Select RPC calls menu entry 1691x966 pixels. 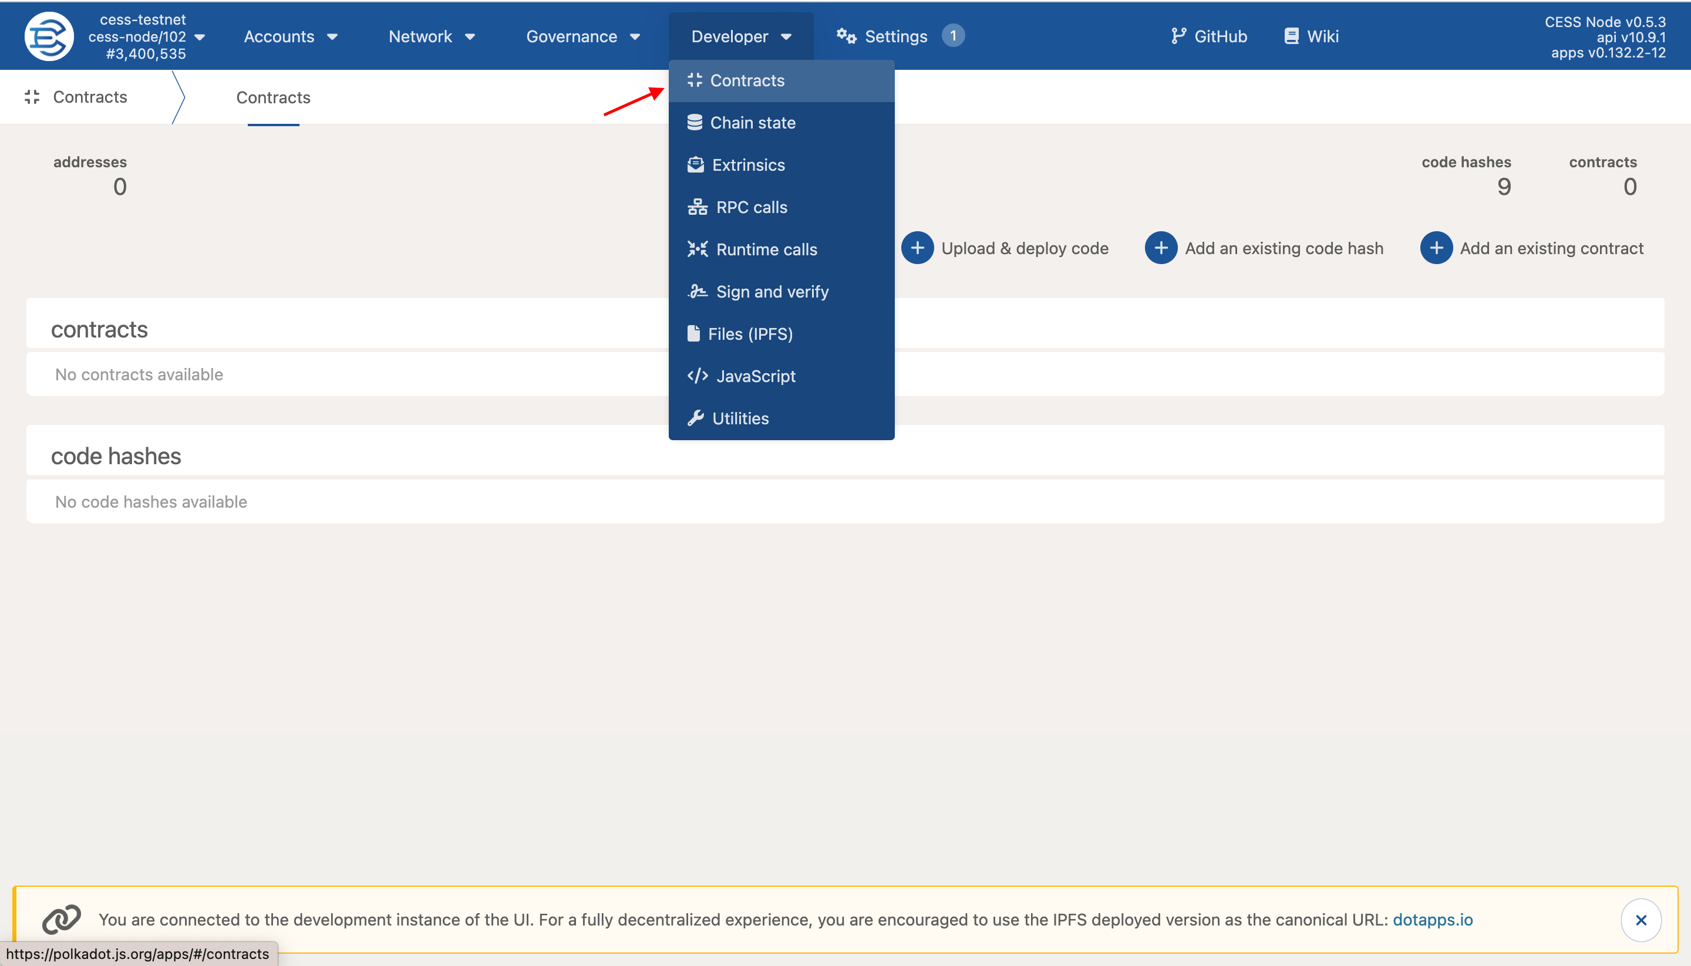point(781,207)
